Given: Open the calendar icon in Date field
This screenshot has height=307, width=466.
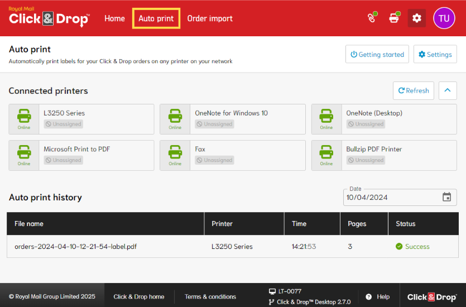Looking at the screenshot, I should click(x=446, y=197).
